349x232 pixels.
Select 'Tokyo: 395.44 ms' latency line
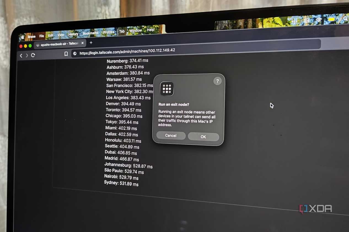[x=122, y=122]
